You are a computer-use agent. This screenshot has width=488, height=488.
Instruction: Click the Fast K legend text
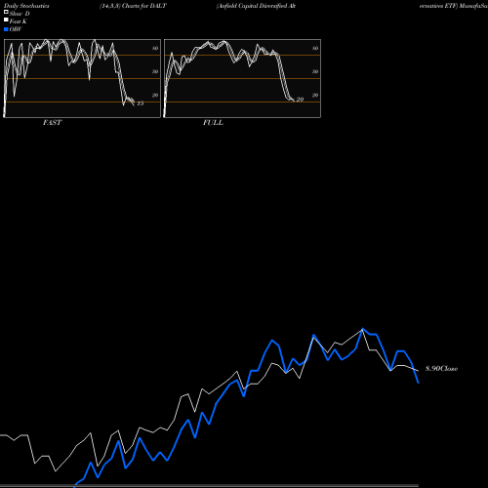(19, 21)
